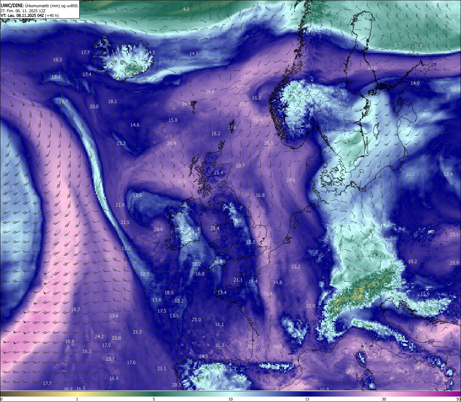Click the 'UWC/DINI: Úrkomumætti (mm) og uv850.' title line

pos(40,6)
